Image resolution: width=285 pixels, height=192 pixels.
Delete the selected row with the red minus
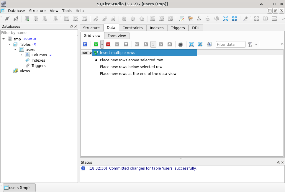pyautogui.click(x=108, y=44)
